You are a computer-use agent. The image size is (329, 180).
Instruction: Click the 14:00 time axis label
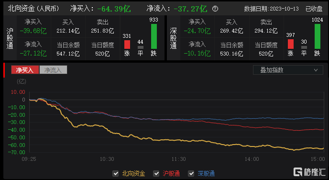point(252,159)
